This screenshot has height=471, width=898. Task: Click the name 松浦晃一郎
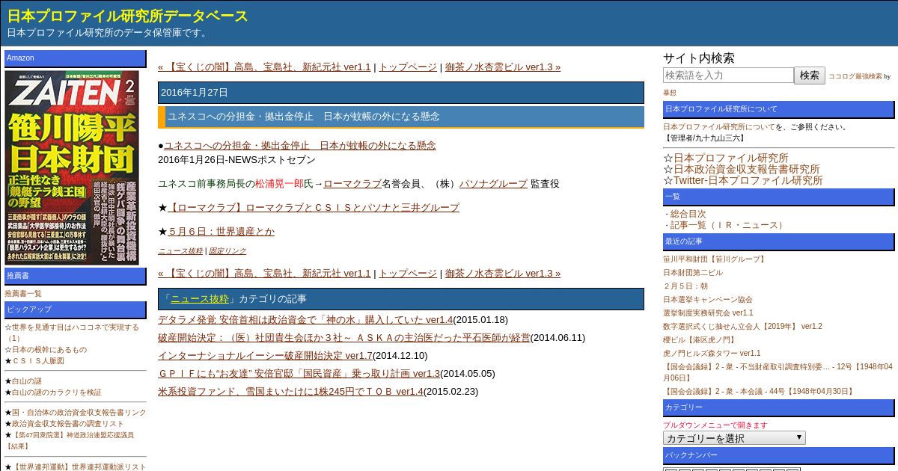(x=279, y=183)
